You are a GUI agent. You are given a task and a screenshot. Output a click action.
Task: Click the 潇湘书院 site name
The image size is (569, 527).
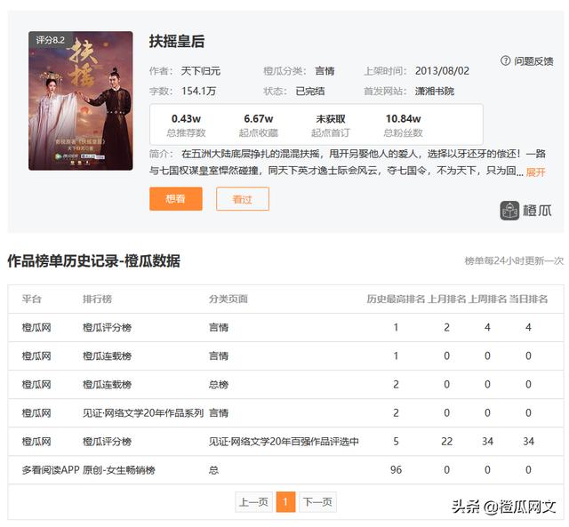tap(435, 91)
